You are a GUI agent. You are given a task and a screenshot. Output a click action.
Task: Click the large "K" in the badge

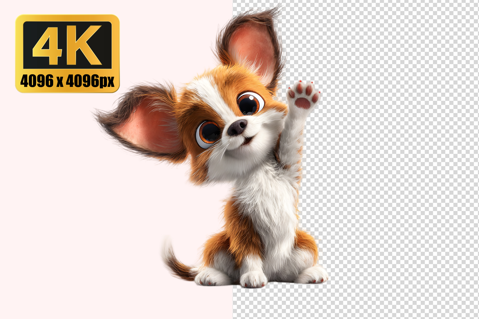pyautogui.click(x=85, y=45)
